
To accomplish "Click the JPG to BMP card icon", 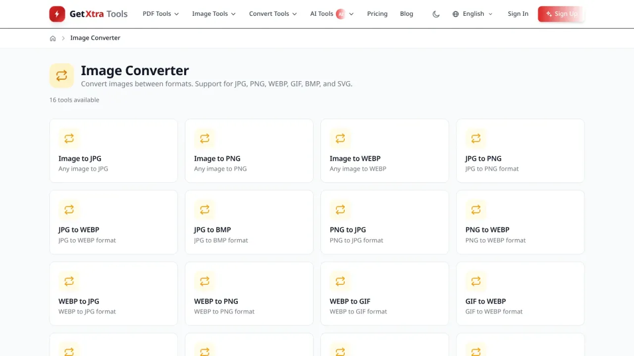I will click(205, 210).
